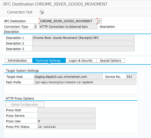
Task: Click the Proxy Service field
Action: tap(67, 116)
